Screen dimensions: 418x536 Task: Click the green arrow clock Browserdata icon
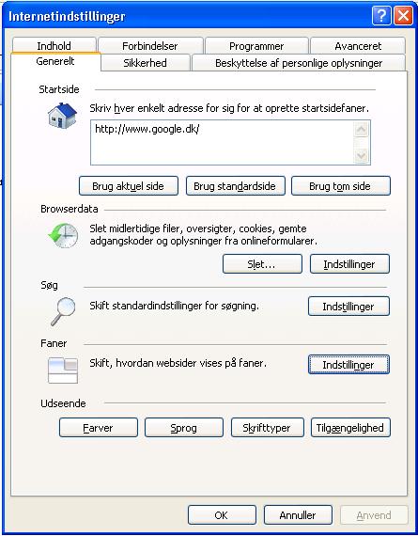point(63,235)
